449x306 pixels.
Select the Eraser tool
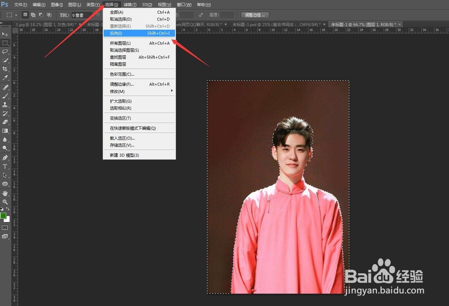[5, 122]
